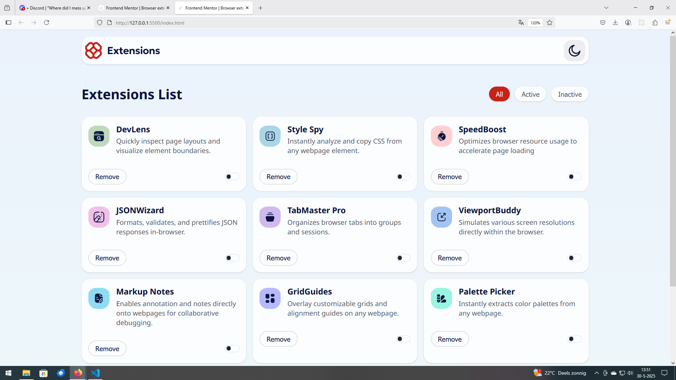Image resolution: width=676 pixels, height=380 pixels.
Task: Click the TabMaster Pro icon
Action: coord(270,217)
